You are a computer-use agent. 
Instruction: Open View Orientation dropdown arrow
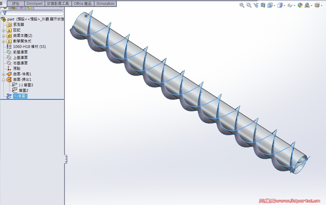275,5
